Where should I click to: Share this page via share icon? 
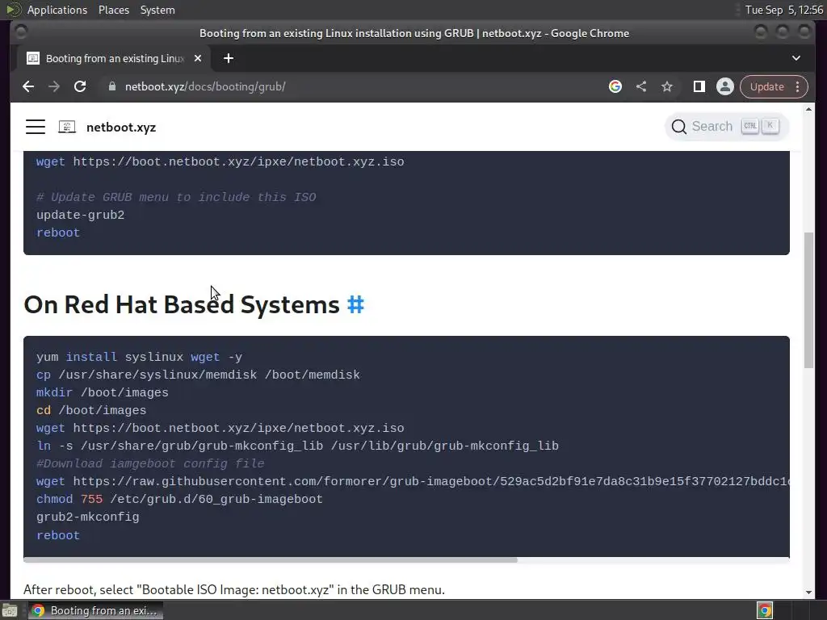coord(640,86)
